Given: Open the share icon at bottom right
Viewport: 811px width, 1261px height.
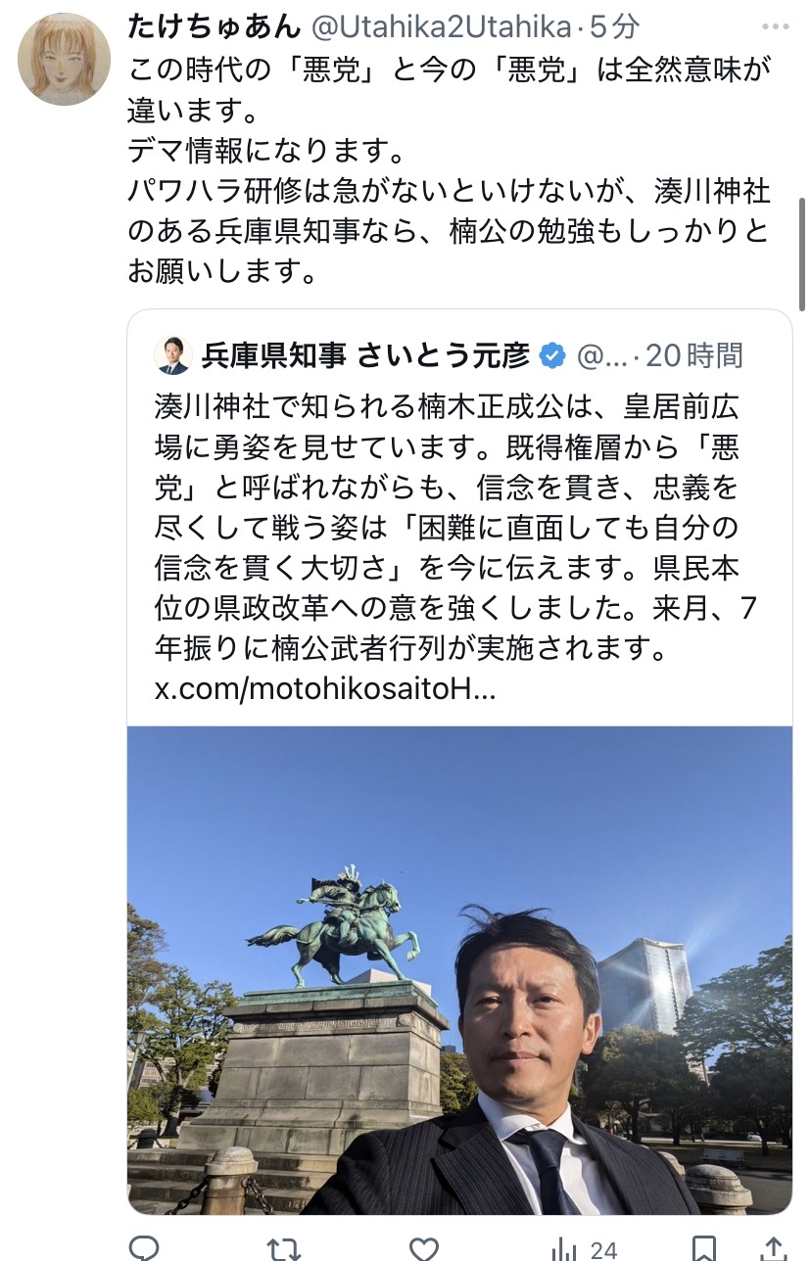Looking at the screenshot, I should point(774,1248).
